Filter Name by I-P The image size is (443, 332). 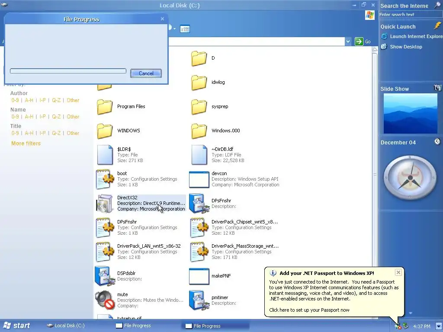pos(42,117)
